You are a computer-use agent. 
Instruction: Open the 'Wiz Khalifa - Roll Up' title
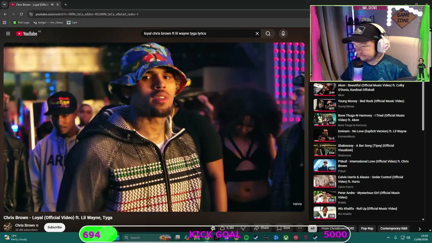point(367,209)
